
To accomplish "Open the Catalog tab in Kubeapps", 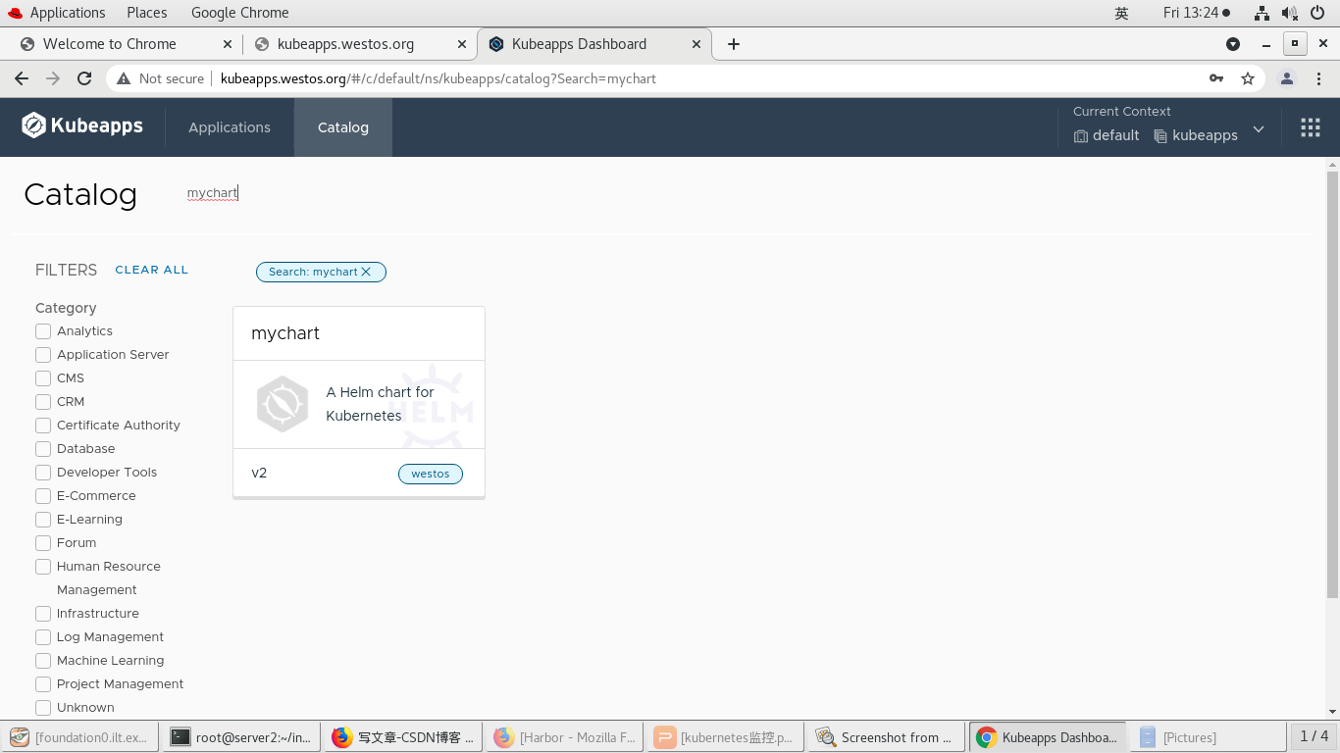I will [343, 127].
